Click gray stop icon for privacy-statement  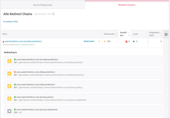tap(9, 111)
